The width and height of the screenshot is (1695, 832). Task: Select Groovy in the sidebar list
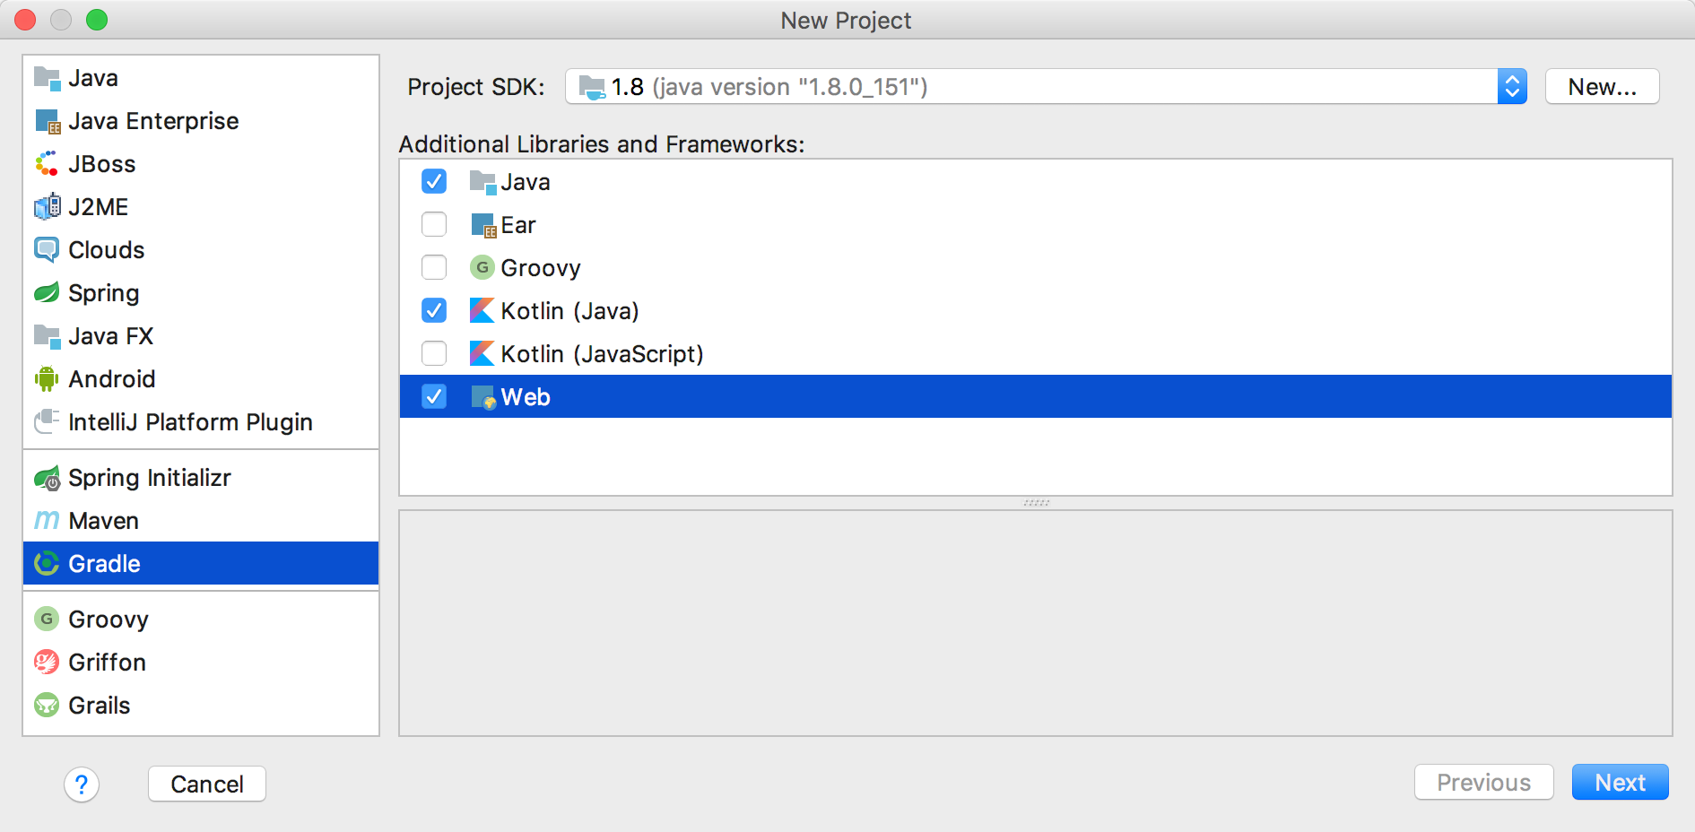pyautogui.click(x=201, y=620)
